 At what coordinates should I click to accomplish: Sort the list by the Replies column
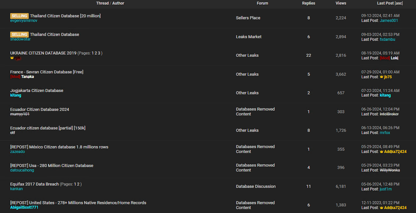click(308, 3)
